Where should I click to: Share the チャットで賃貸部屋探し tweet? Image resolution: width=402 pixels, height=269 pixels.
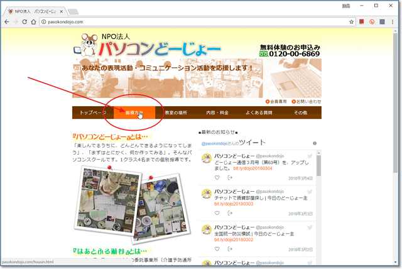230,213
